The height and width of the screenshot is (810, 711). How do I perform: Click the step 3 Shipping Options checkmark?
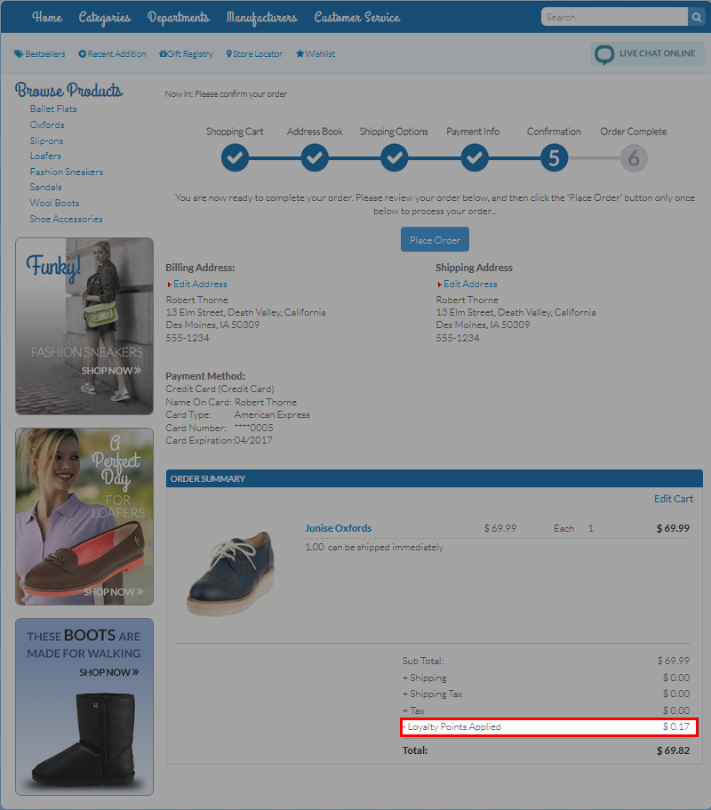(x=395, y=157)
